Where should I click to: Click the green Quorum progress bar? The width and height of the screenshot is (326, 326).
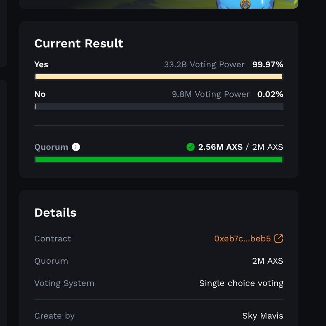coord(159,159)
